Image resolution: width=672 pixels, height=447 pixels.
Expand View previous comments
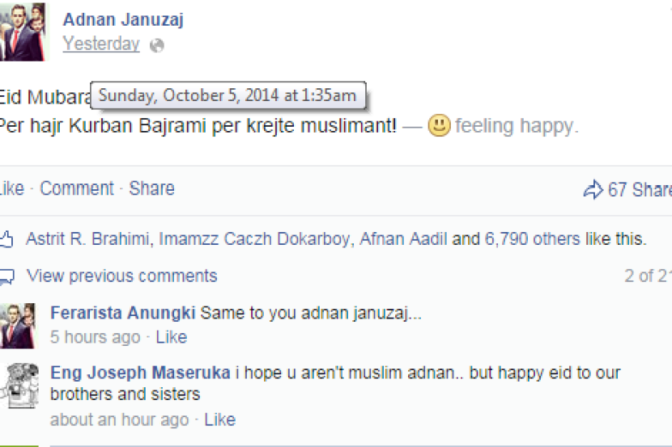tap(121, 276)
